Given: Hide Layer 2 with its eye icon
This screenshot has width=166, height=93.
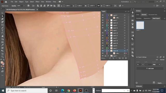Looking at the screenshot, I should click(x=103, y=20).
